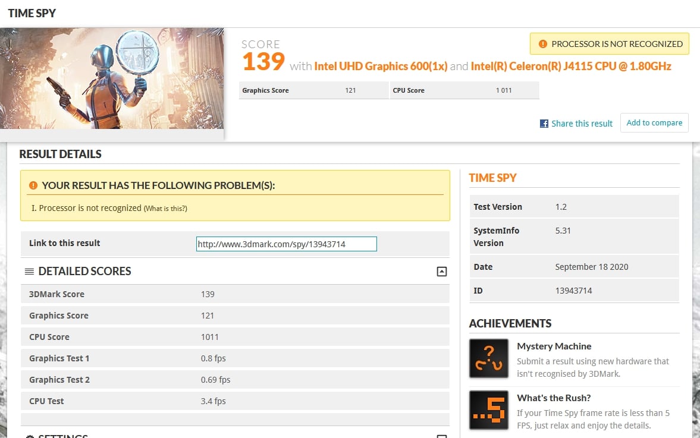The image size is (700, 438).
Task: Click the Facebook icon beside Share this result
Action: tap(544, 124)
